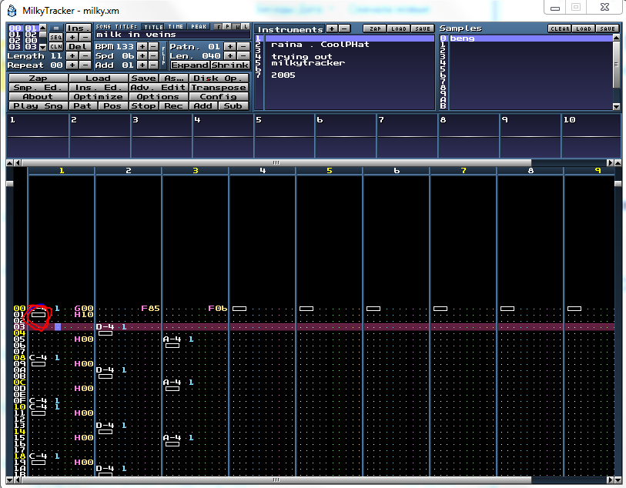Decrease the Patn. pattern number
The height and width of the screenshot is (488, 626).
(x=243, y=46)
